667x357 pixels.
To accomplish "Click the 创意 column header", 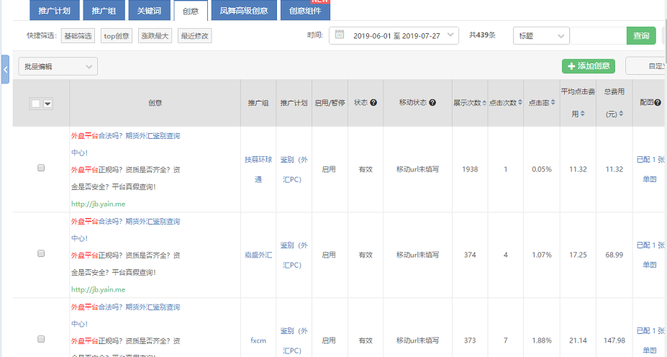I will 155,102.
